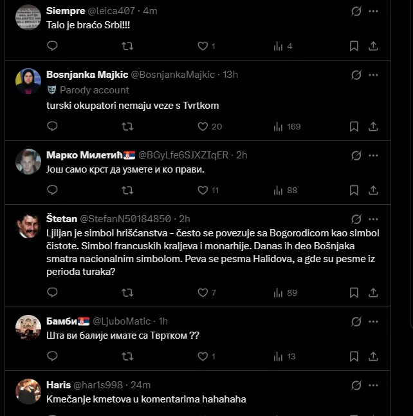The width and height of the screenshot is (413, 416).
Task: Share Siempre's tweet
Action: [x=373, y=46]
